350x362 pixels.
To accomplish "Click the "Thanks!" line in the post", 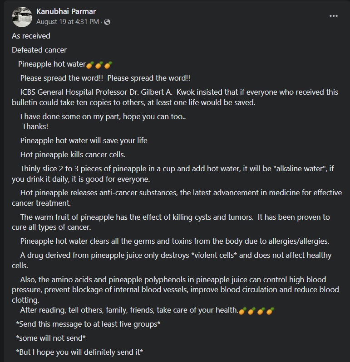I will 35,126.
